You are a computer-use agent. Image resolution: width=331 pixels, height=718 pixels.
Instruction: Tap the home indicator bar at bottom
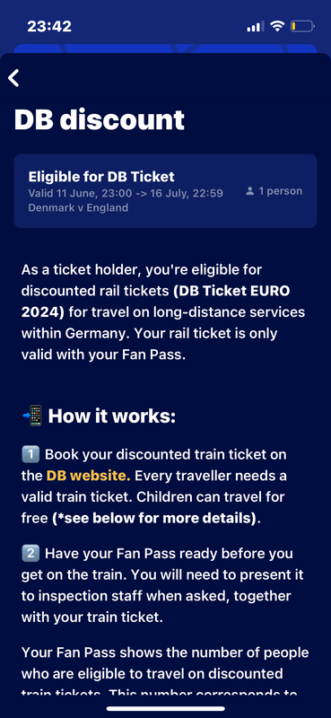pos(166,708)
